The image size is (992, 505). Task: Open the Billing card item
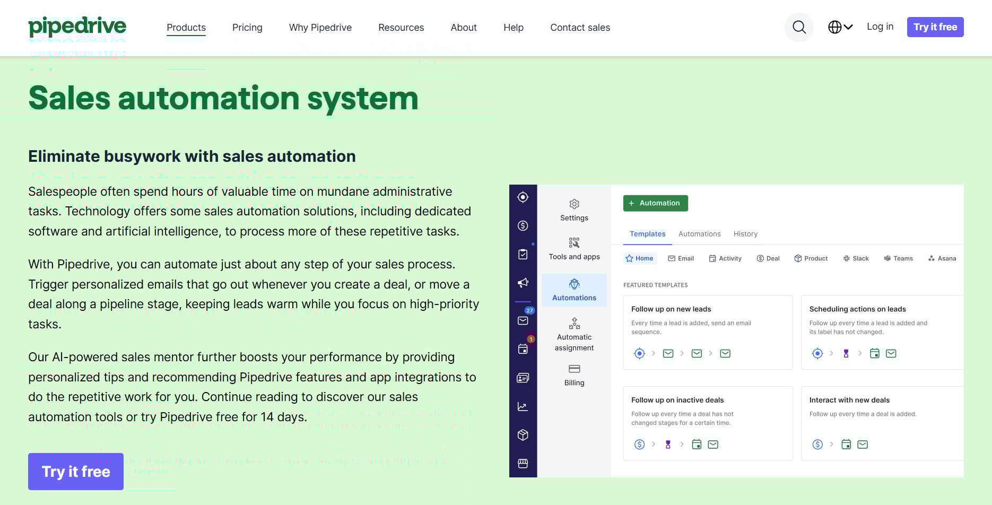tap(574, 375)
